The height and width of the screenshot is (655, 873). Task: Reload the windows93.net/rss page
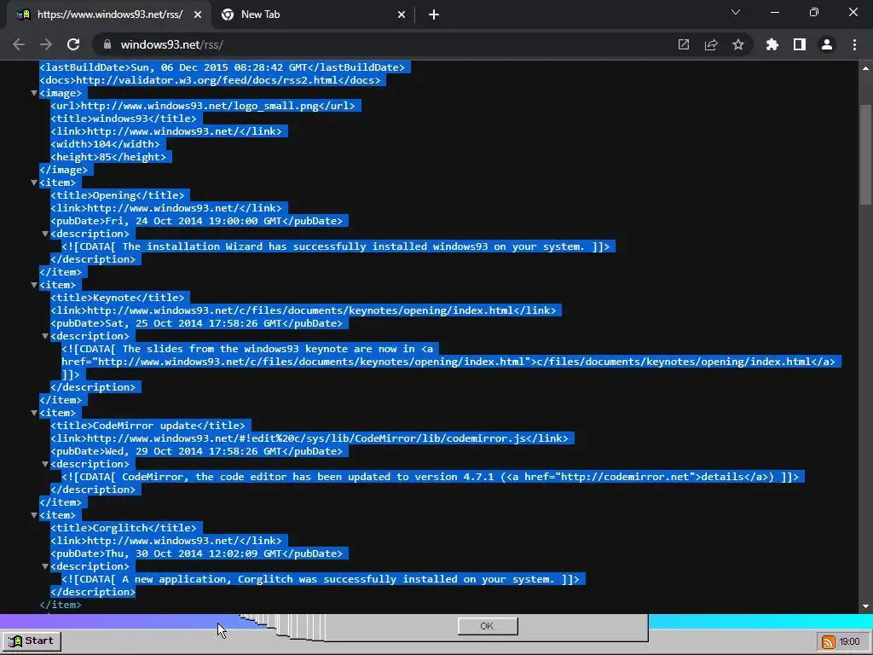point(73,44)
